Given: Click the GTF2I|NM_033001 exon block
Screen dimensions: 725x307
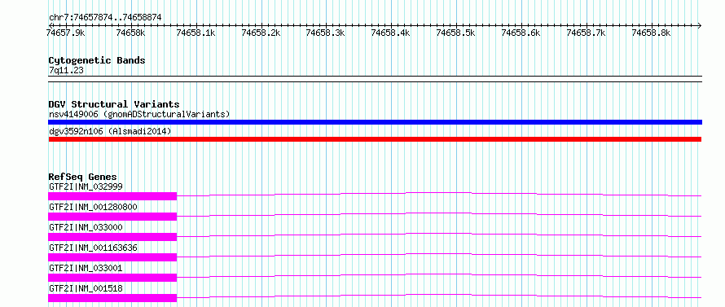Looking at the screenshot, I should click(112, 278).
